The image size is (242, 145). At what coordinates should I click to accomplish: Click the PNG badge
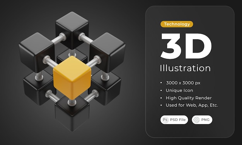pyautogui.click(x=202, y=120)
